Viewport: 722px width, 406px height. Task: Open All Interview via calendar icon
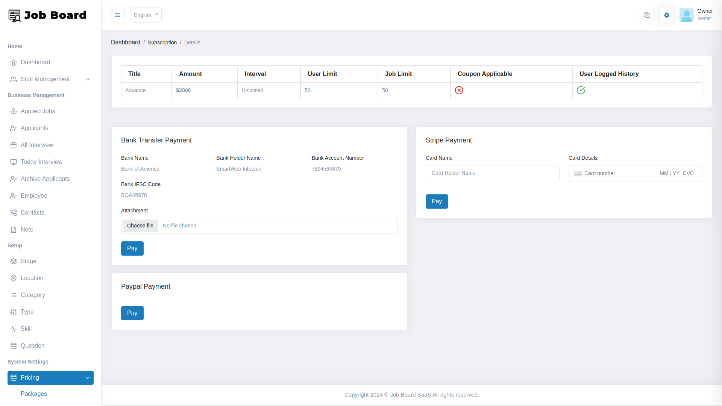14,145
